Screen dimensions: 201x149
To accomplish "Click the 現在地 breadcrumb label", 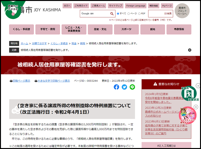I will click(14, 43).
